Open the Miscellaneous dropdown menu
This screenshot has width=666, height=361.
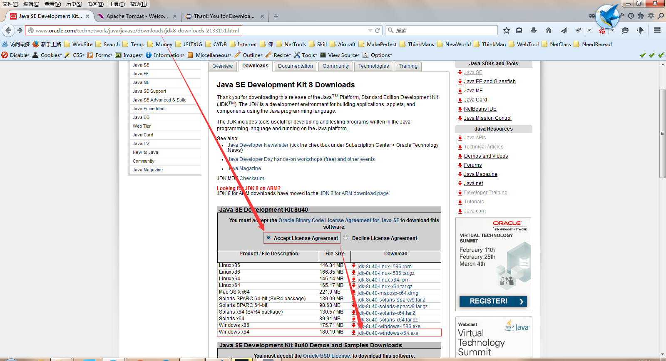(x=209, y=55)
